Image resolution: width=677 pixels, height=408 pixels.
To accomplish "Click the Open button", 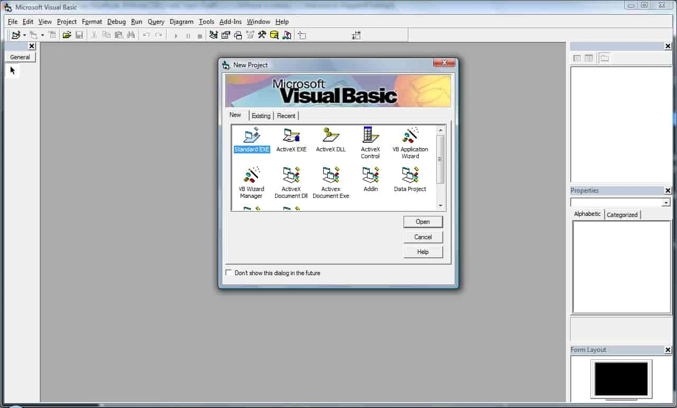I will click(x=423, y=222).
